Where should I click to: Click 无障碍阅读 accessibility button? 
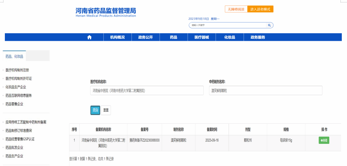click(236, 9)
